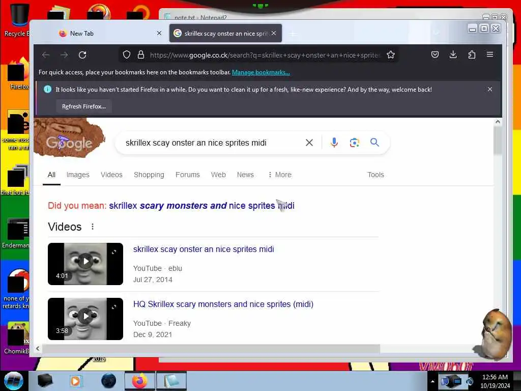
Task: Reload the page with the refresh icon
Action: coord(82,55)
